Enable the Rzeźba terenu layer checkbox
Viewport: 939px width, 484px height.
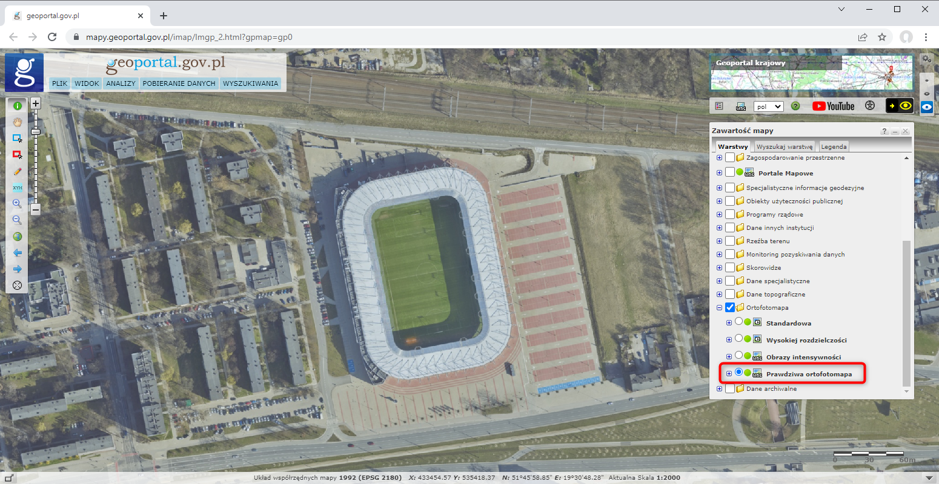[x=730, y=241]
